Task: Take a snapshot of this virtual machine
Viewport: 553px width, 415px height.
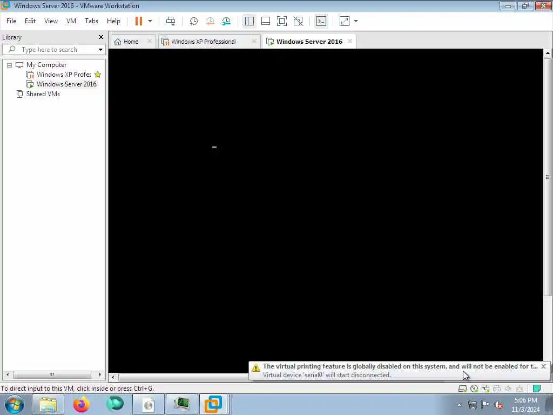Action: [x=194, y=21]
